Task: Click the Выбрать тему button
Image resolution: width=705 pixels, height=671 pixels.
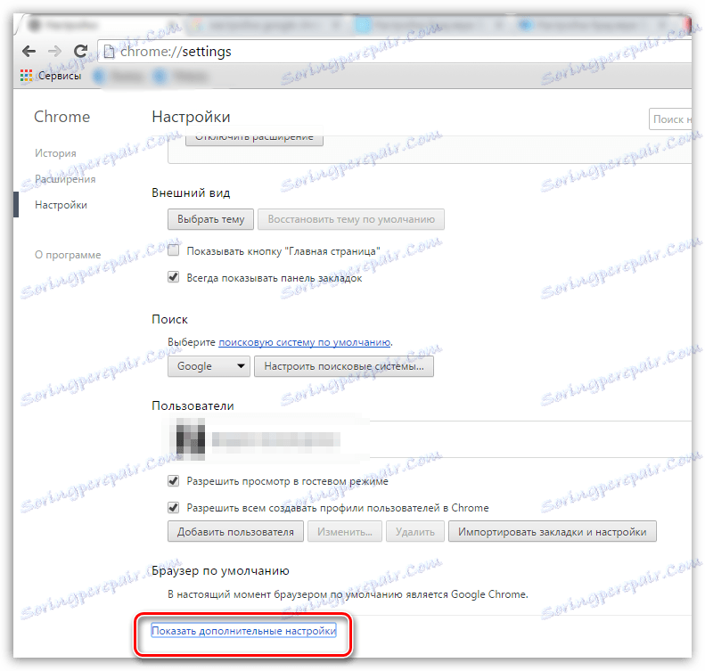Action: (x=210, y=219)
